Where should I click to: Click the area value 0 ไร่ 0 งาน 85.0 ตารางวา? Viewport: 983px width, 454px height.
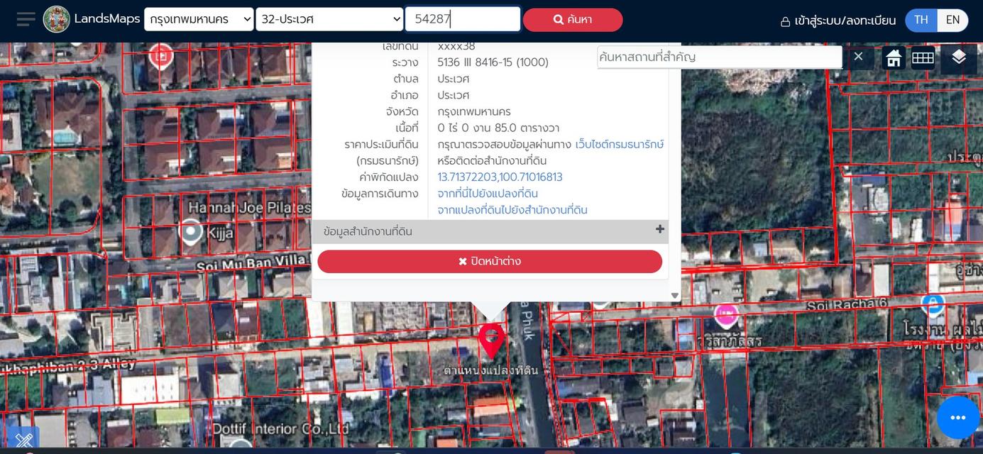pyautogui.click(x=498, y=128)
